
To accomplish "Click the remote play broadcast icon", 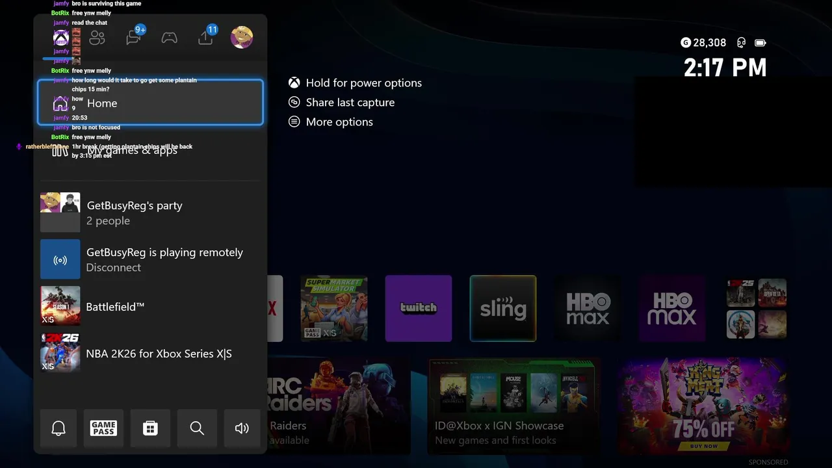I will coord(60,259).
